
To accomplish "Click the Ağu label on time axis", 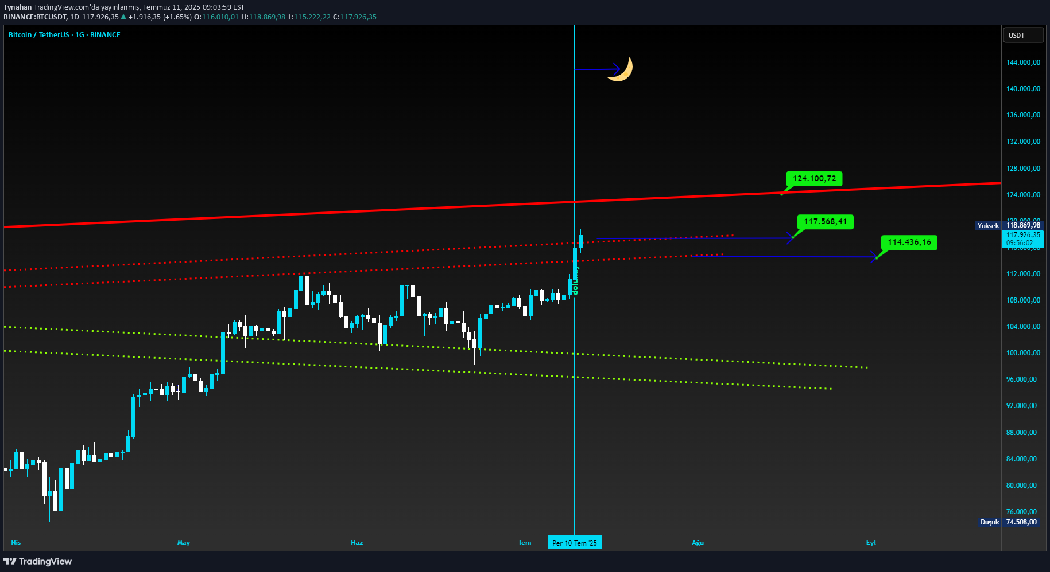I will tap(698, 543).
